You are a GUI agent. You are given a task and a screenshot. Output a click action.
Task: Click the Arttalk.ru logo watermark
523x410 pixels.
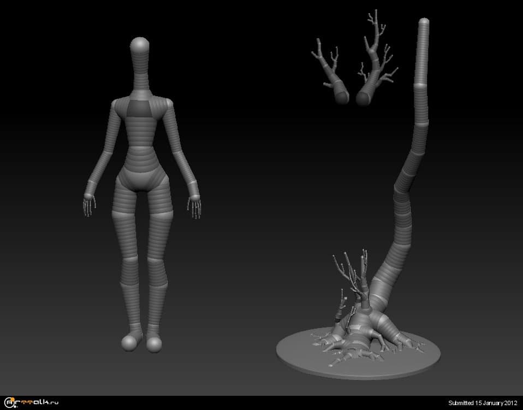(30, 402)
